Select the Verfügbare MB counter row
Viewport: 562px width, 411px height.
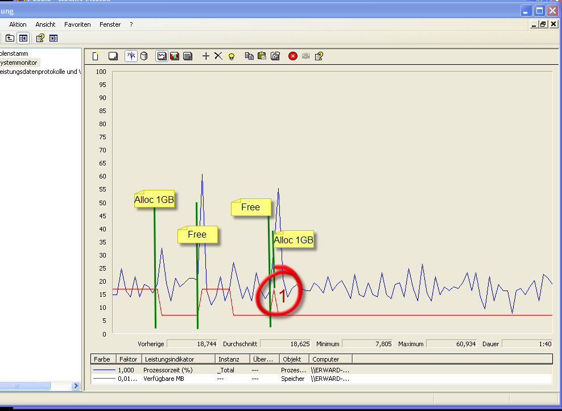(321, 379)
